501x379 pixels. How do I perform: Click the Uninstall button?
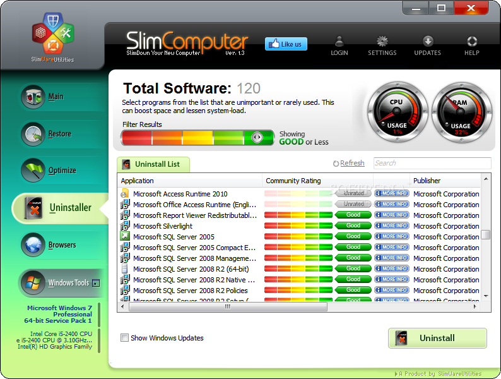click(x=437, y=338)
